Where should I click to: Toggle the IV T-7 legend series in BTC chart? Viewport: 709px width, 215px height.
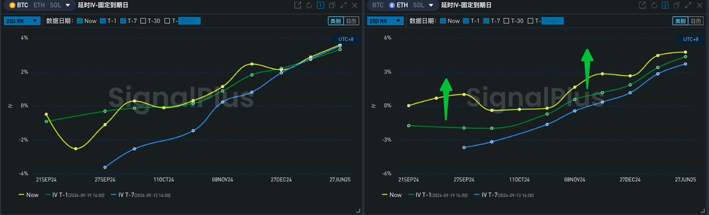(141, 195)
